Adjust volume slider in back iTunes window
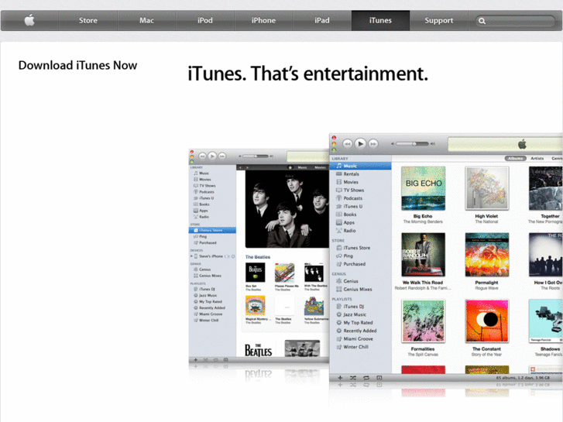 [255, 156]
